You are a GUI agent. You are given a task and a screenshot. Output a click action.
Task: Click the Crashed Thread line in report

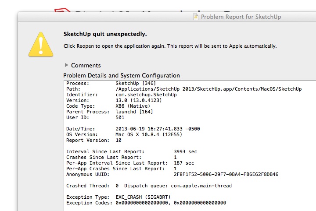(149, 186)
